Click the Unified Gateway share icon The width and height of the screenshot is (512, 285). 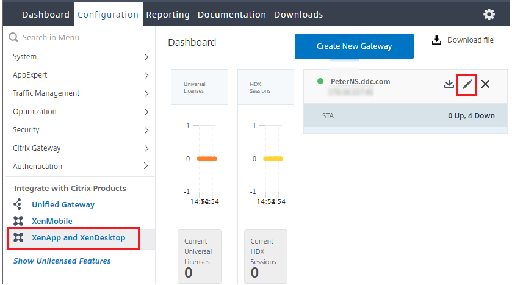[18, 205]
